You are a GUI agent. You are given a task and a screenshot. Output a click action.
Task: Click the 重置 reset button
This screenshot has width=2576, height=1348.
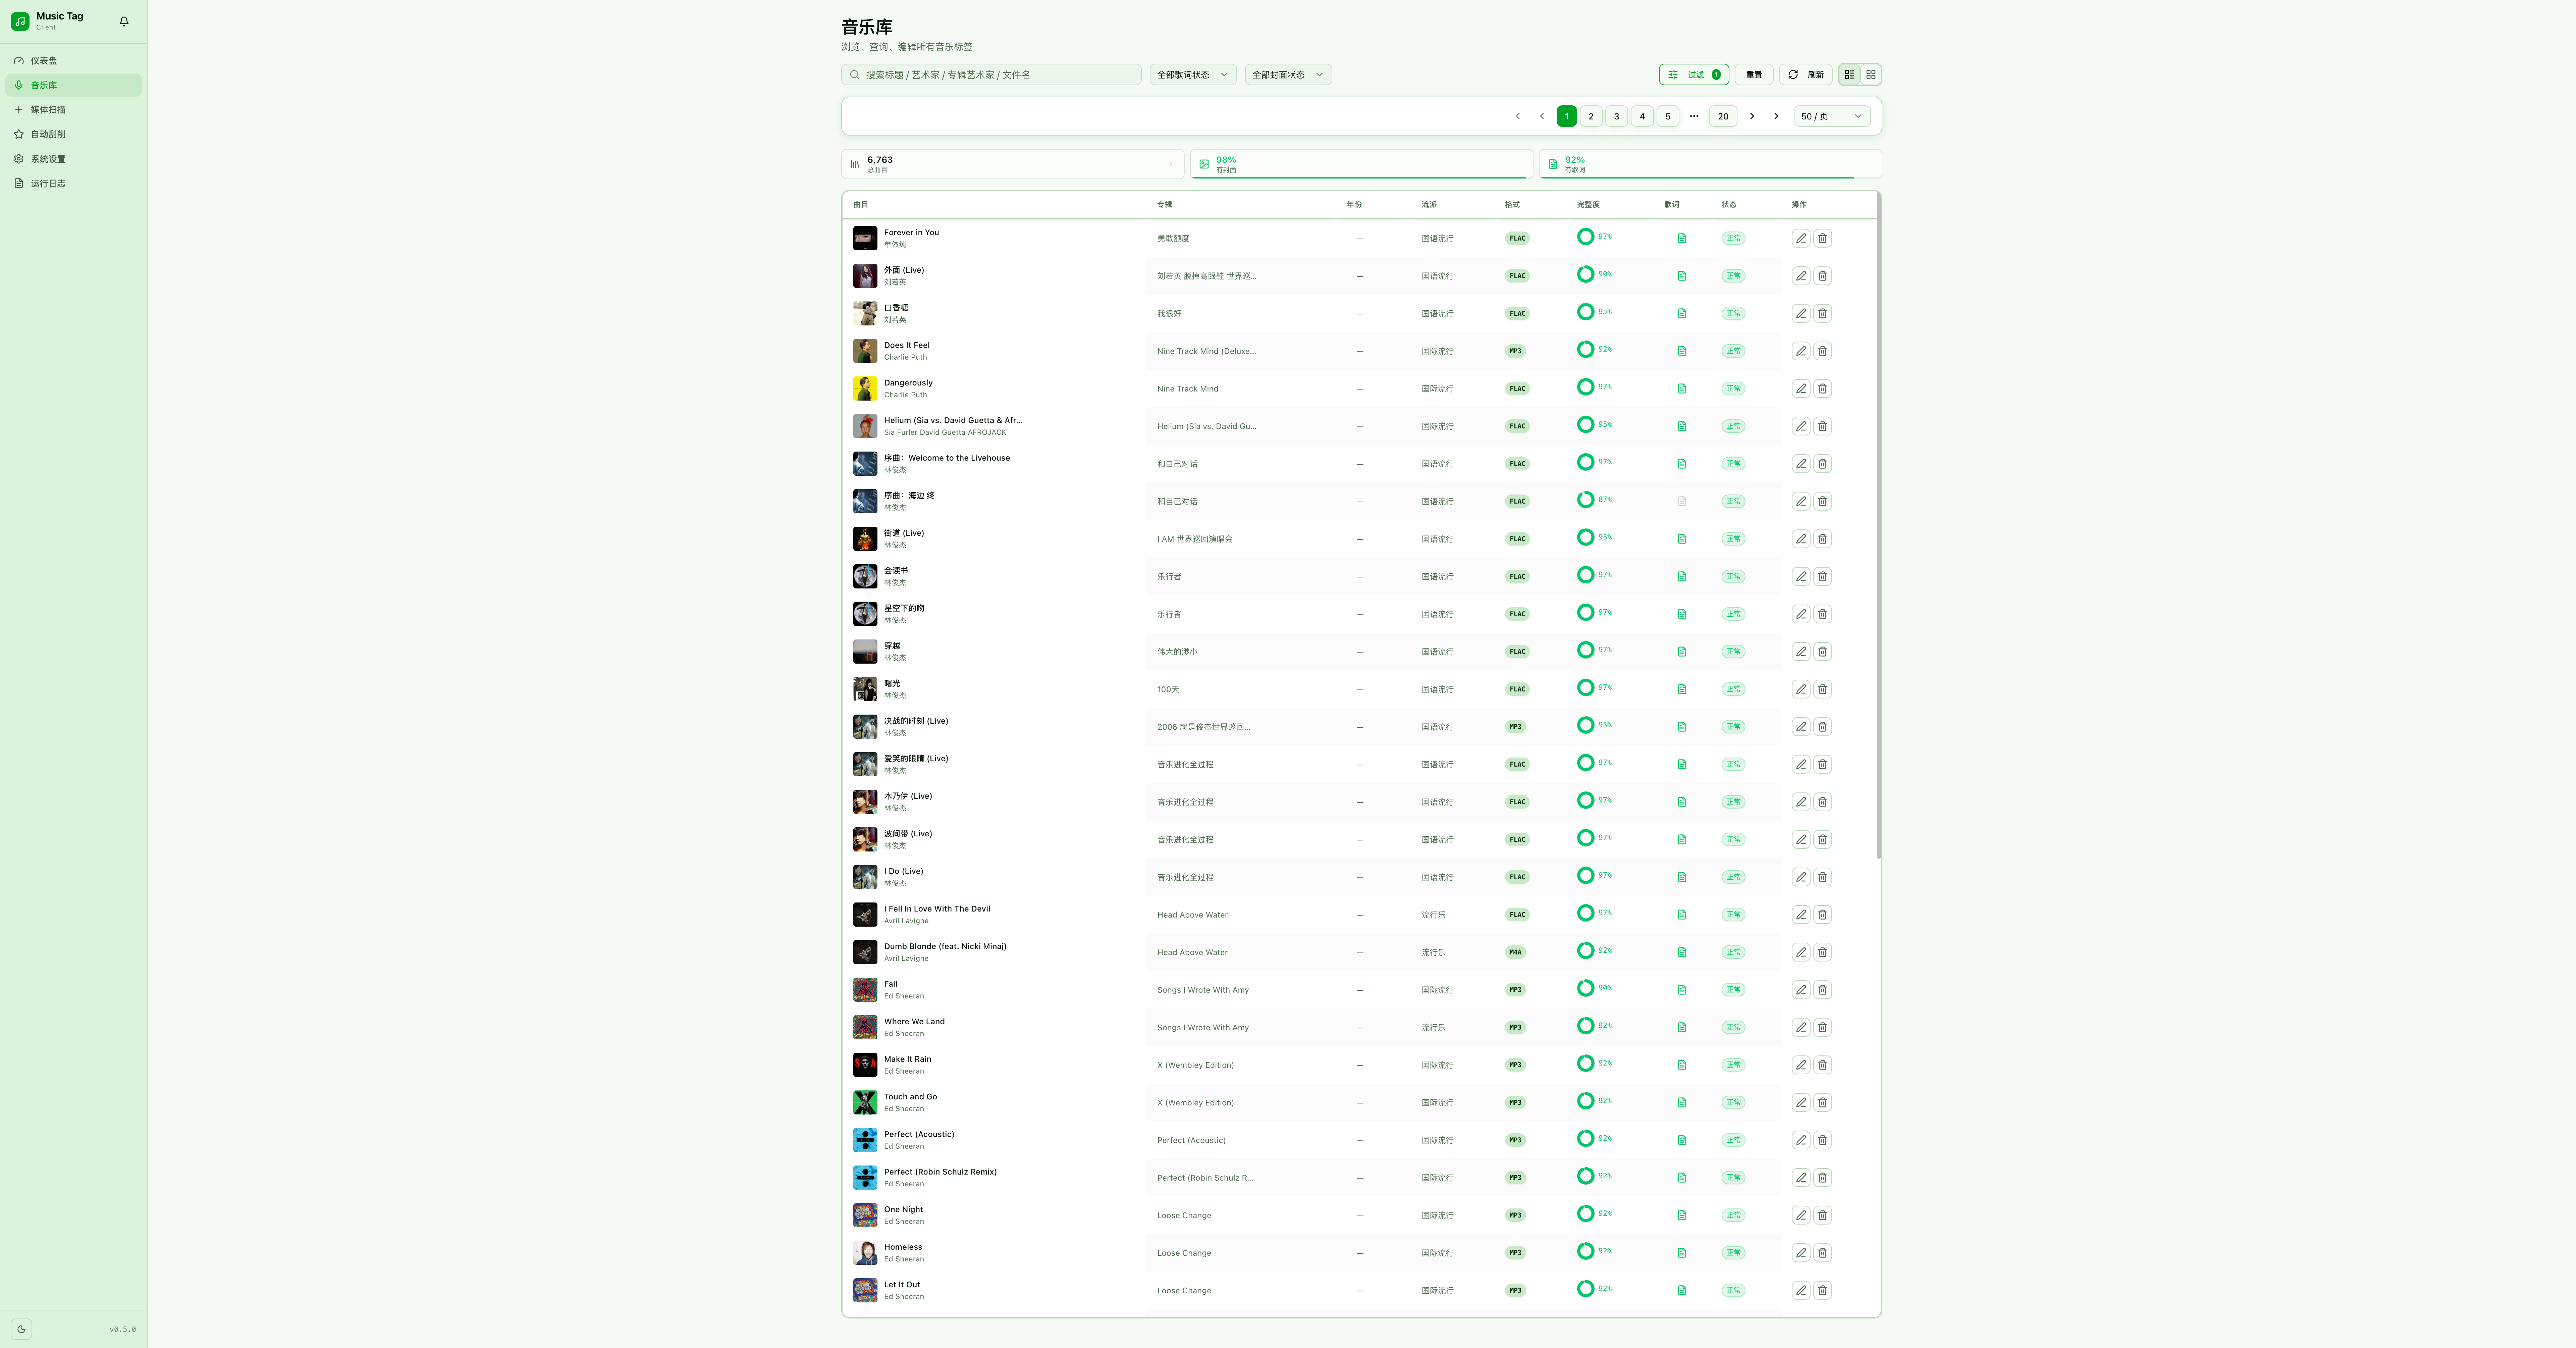(x=1753, y=74)
